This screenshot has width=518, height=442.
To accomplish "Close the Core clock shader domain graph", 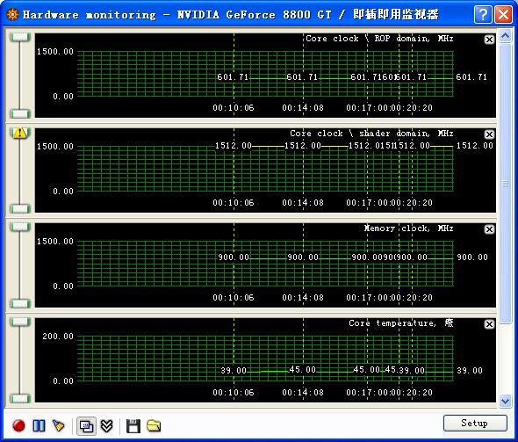I will tap(489, 134).
